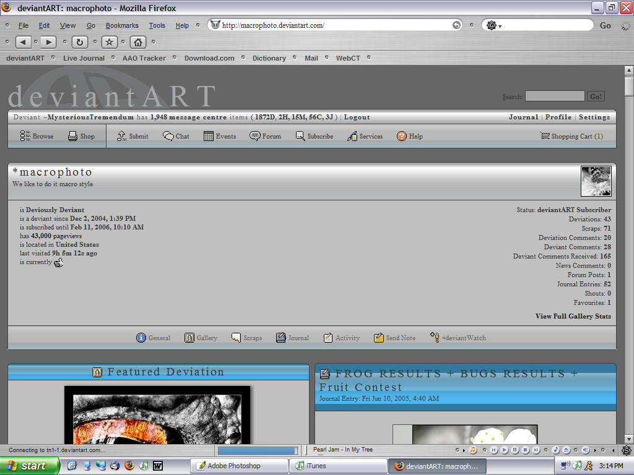Image resolution: width=634 pixels, height=475 pixels.
Task: Click the URL address bar field
Action: pos(336,25)
